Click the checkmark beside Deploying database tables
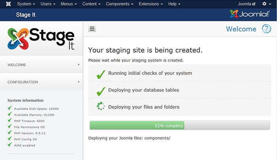 tap(101, 91)
